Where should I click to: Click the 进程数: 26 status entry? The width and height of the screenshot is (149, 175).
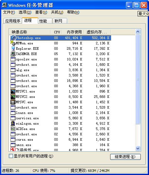point(10,171)
